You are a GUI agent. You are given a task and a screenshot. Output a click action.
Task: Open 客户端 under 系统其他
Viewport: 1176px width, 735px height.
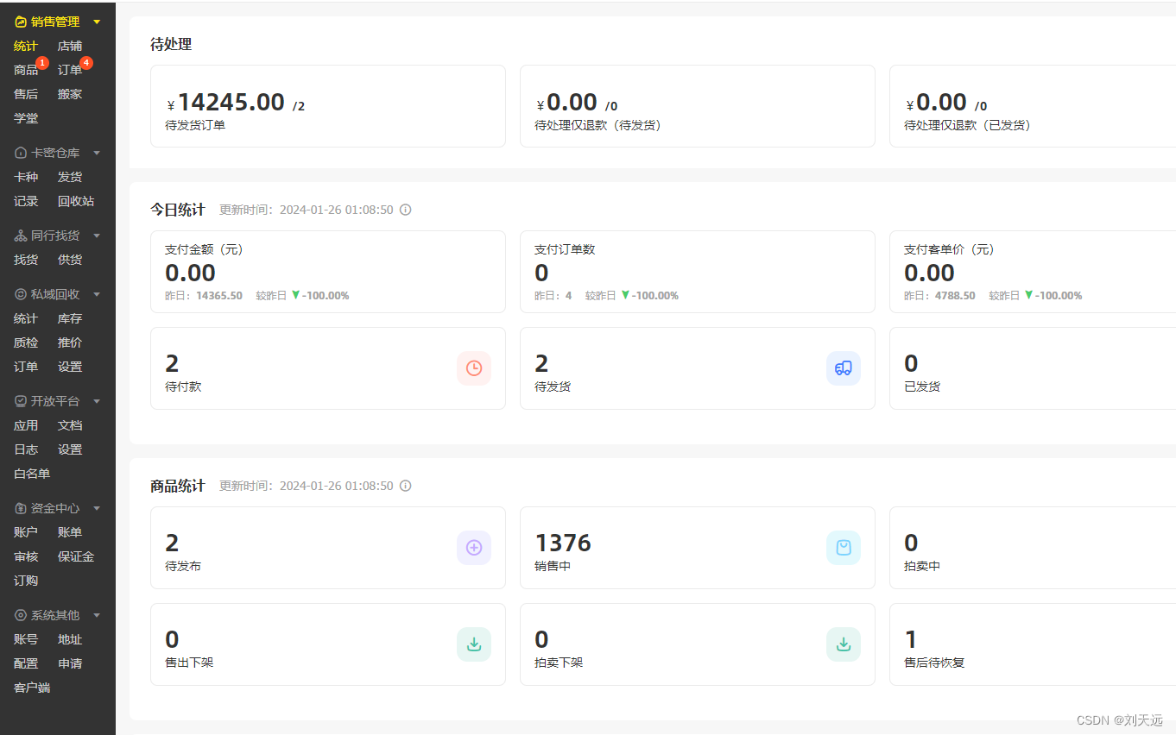point(32,688)
